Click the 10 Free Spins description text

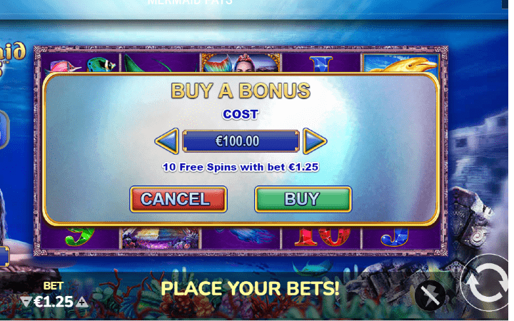[x=241, y=167]
